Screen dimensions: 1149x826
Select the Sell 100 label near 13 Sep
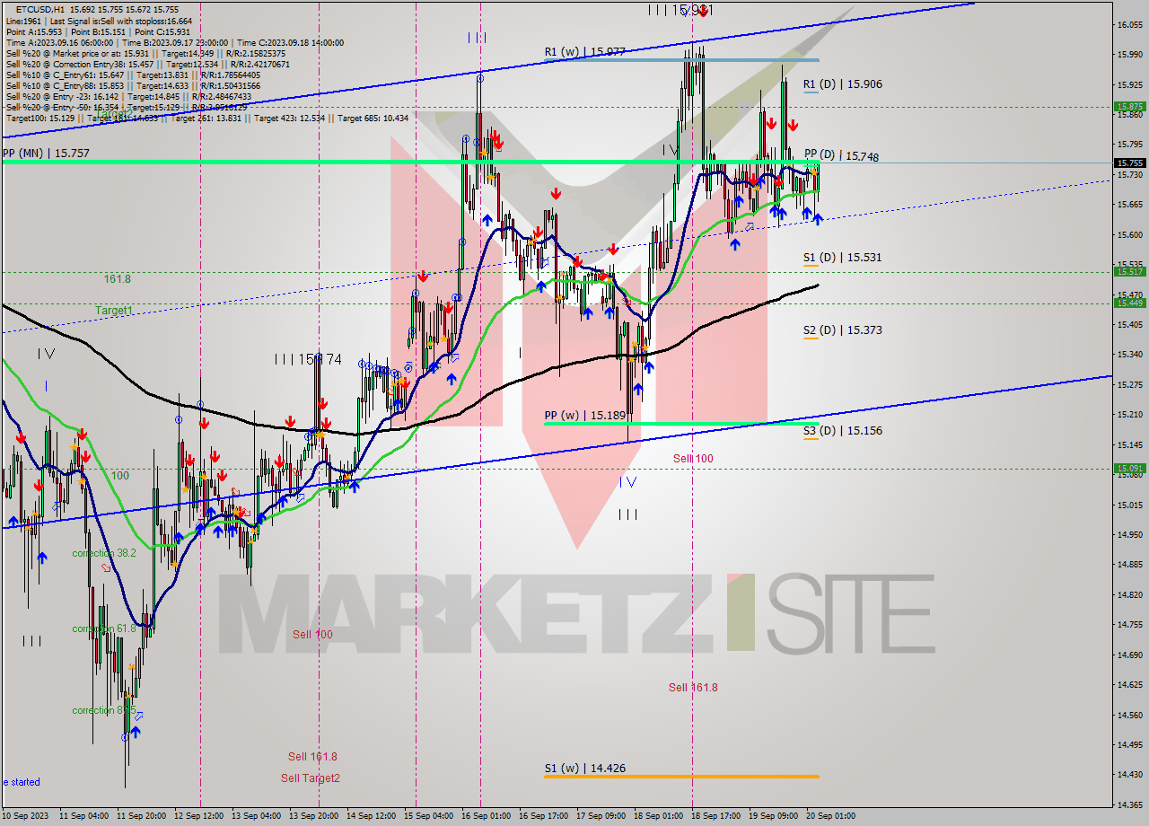point(312,635)
